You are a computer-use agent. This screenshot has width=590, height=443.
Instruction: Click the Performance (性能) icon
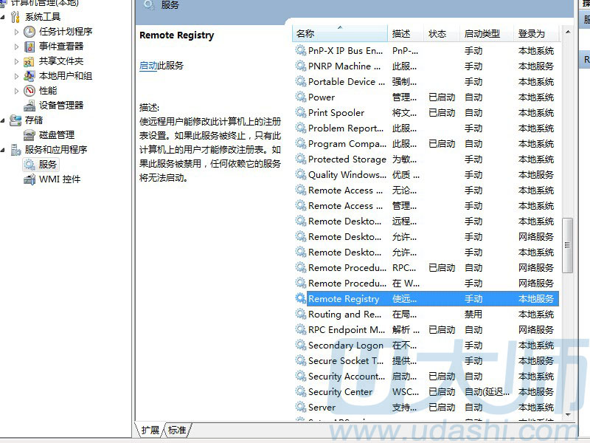(x=29, y=91)
